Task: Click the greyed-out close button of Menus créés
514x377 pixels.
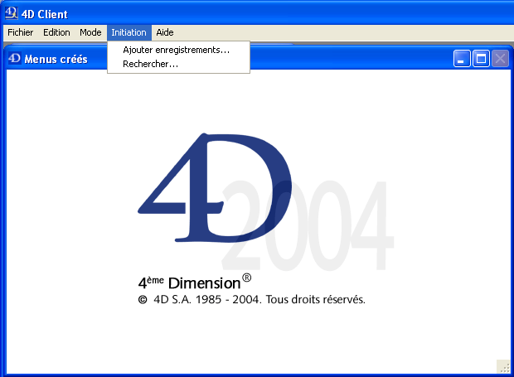Action: click(500, 59)
